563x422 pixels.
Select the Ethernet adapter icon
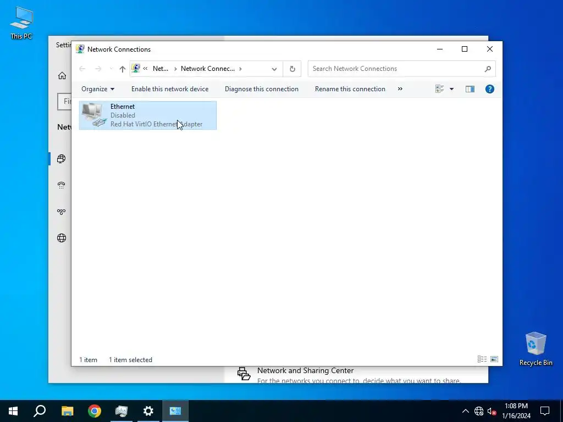(x=94, y=115)
